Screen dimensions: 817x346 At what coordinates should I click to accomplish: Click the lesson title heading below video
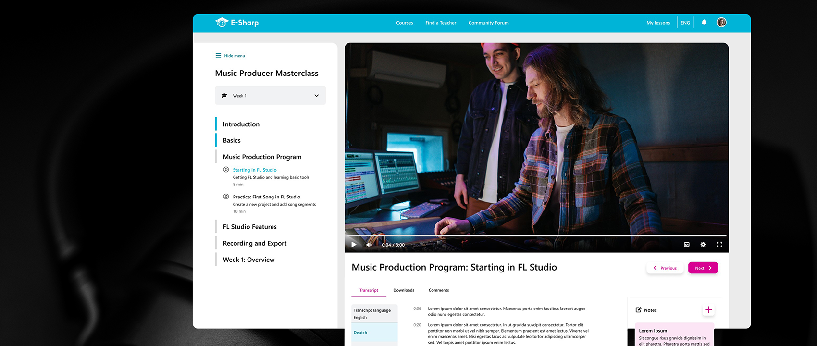pos(454,267)
